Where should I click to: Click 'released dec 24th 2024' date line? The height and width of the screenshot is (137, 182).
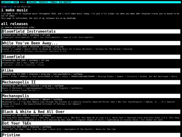coord(14,86)
